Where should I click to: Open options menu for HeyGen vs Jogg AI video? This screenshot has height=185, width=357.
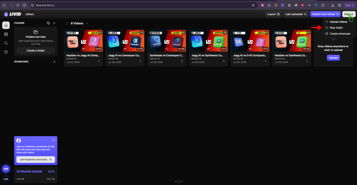click(x=99, y=61)
